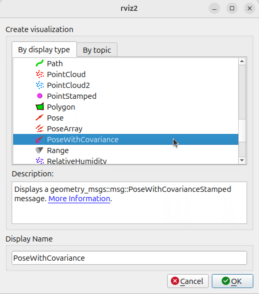Open the By display type tab
Image resolution: width=259 pixels, height=294 pixels.
pos(44,49)
